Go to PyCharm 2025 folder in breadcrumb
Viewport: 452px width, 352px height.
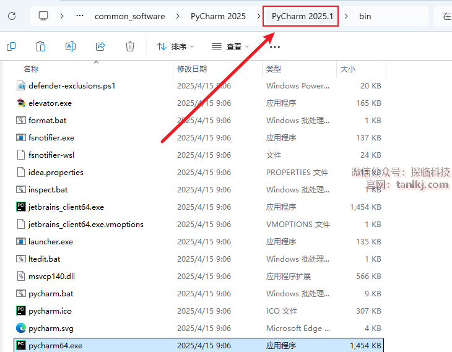tap(218, 16)
